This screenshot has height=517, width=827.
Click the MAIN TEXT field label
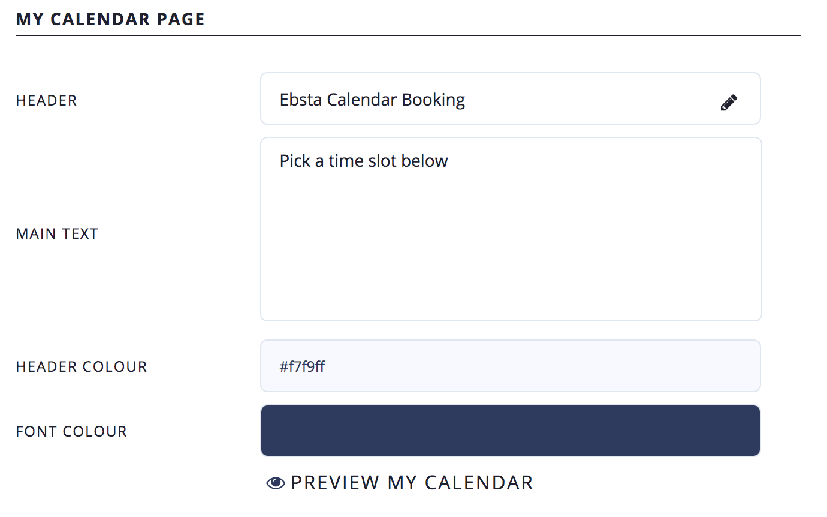(57, 234)
